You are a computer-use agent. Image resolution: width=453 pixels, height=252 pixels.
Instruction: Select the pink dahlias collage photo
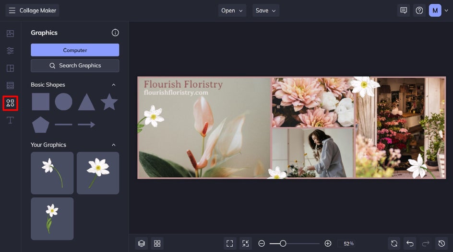coord(313,103)
